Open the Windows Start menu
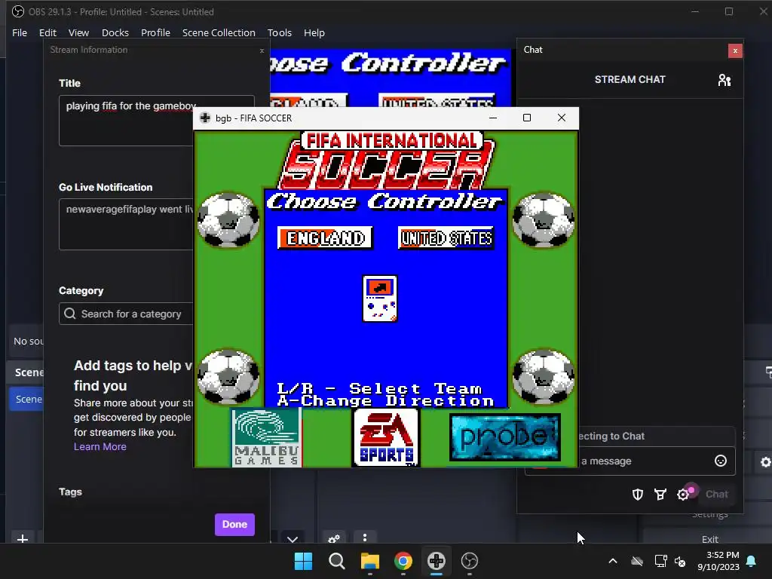Viewport: 772px width, 579px height. point(303,561)
